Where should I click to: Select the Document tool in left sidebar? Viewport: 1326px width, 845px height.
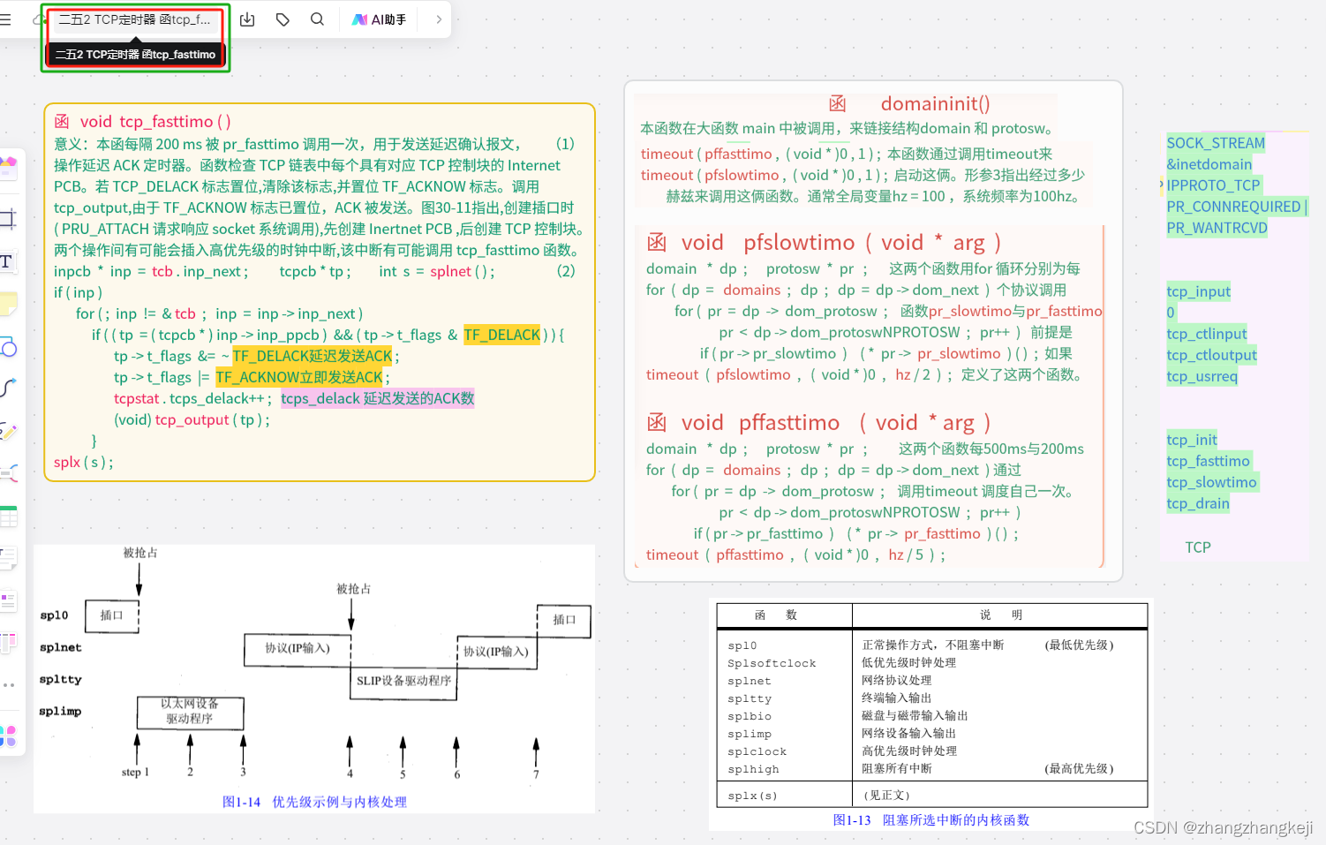point(8,558)
